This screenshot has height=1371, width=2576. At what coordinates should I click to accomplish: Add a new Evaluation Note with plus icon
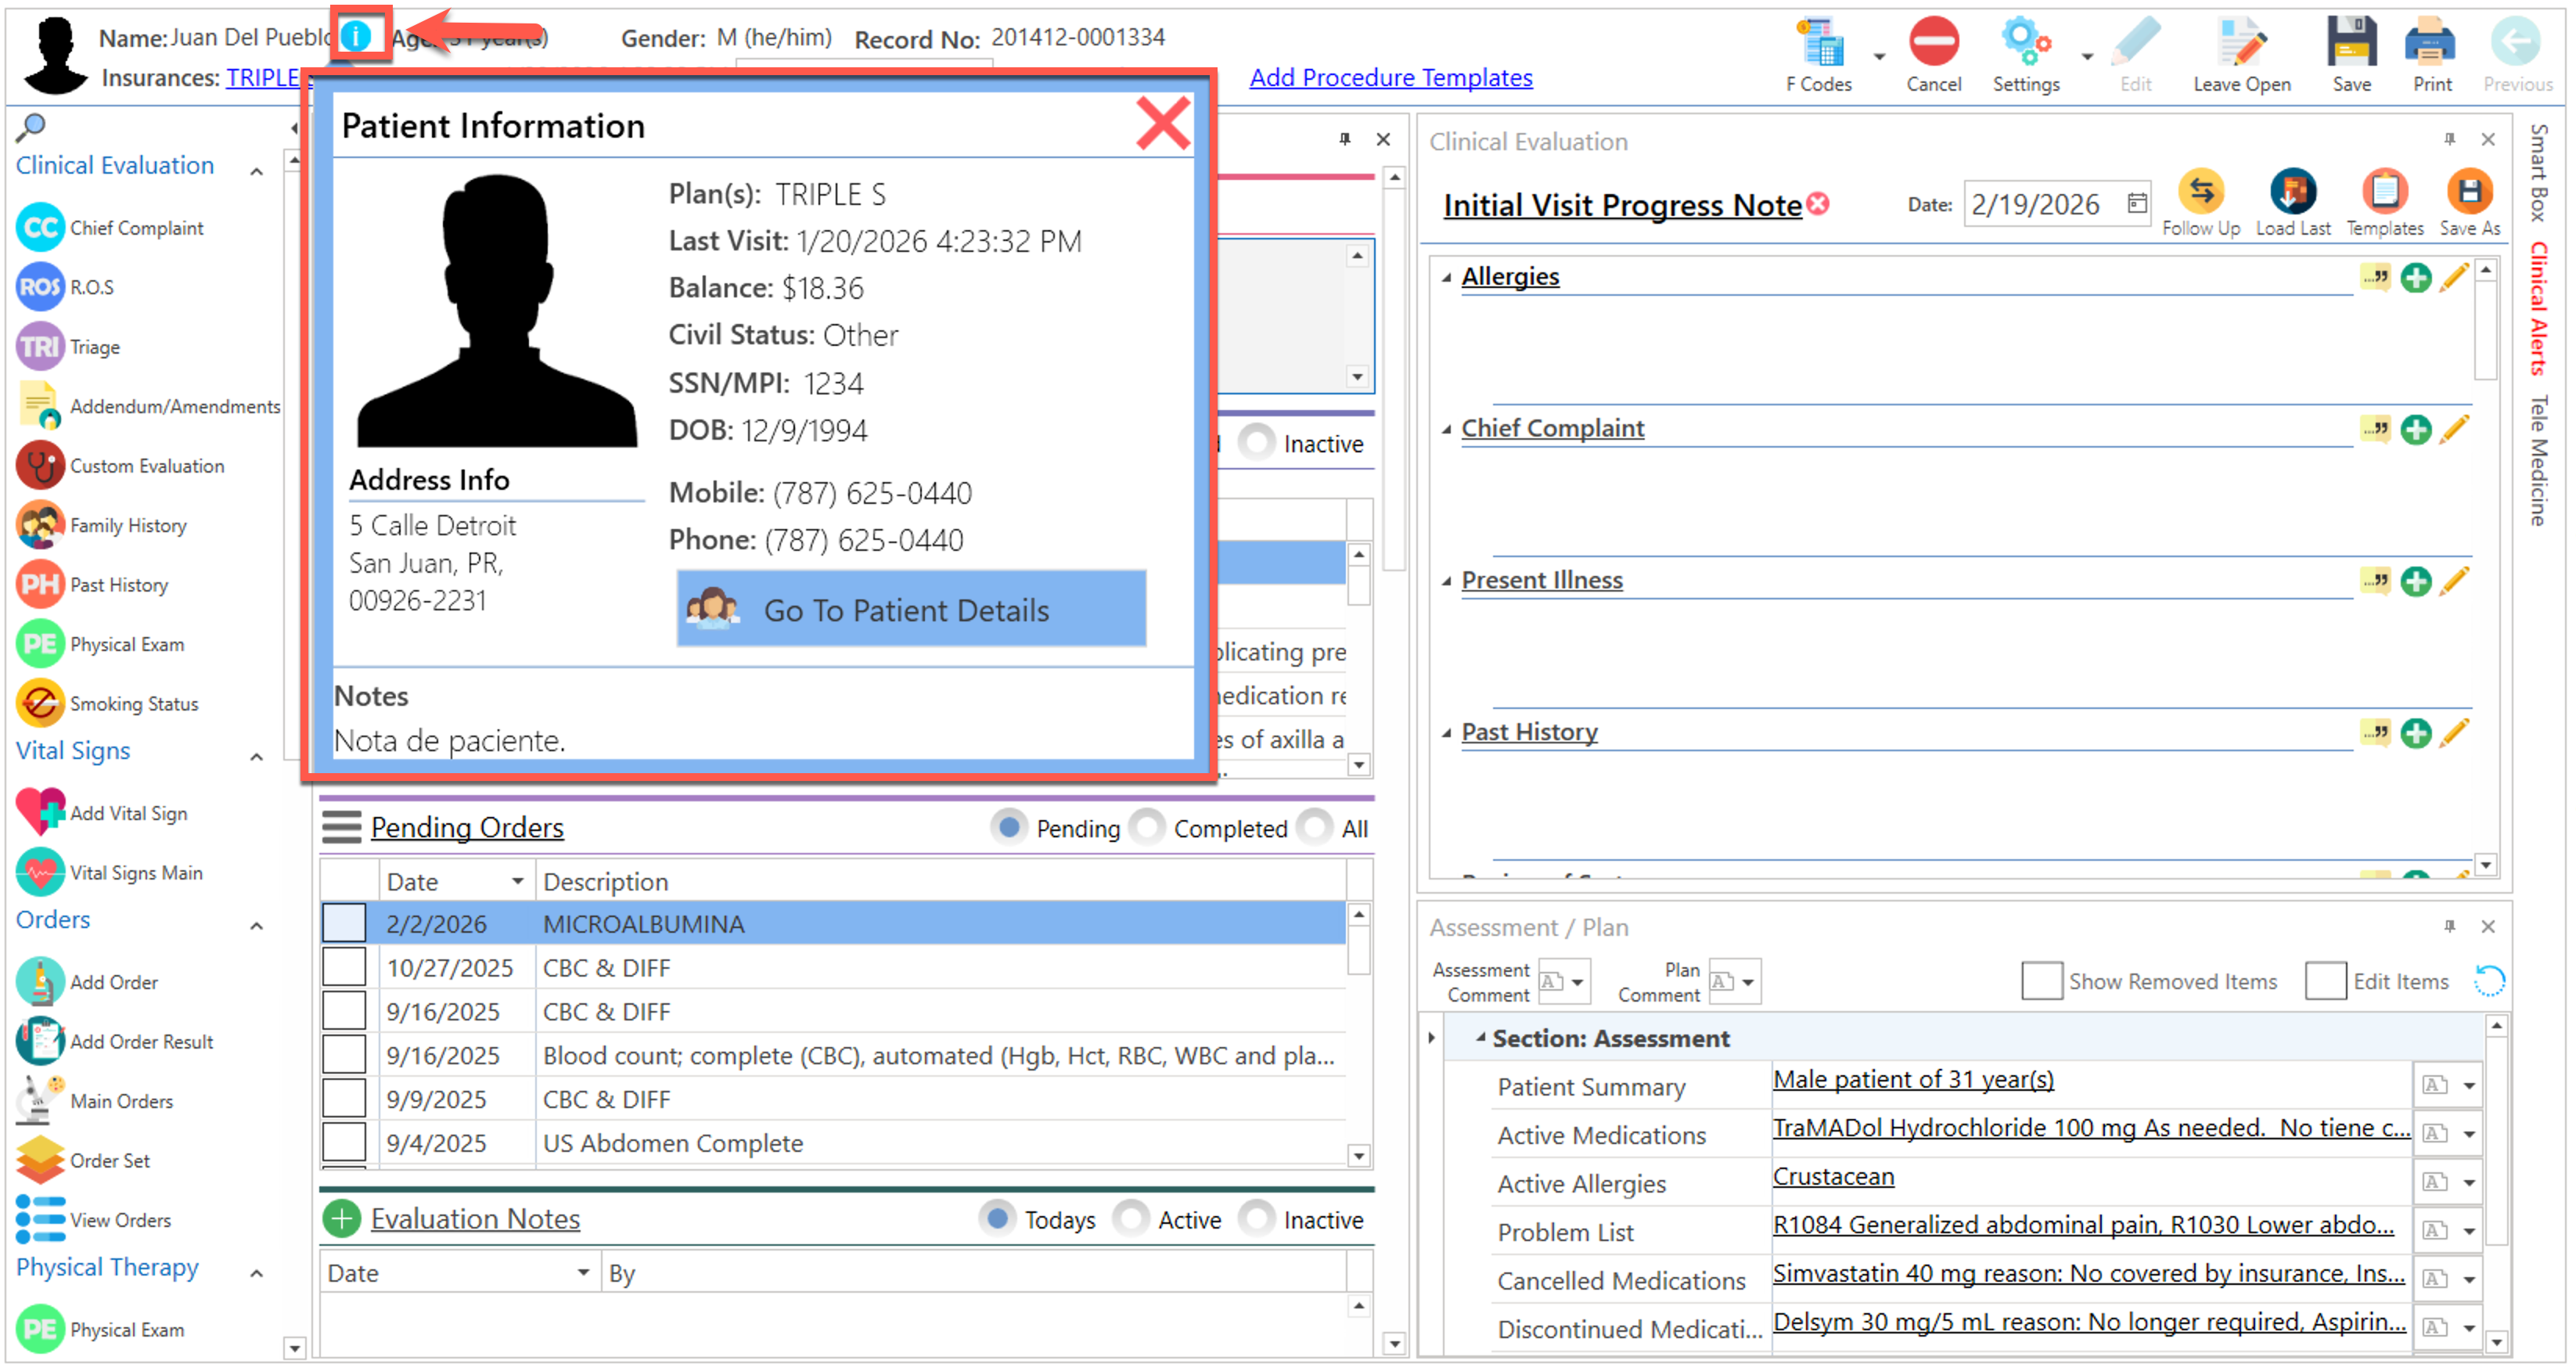(x=341, y=1219)
